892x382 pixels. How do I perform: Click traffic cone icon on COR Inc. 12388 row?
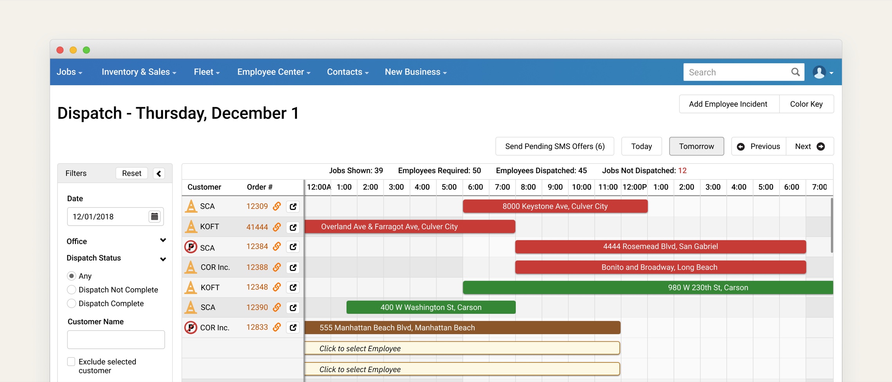pyautogui.click(x=191, y=267)
